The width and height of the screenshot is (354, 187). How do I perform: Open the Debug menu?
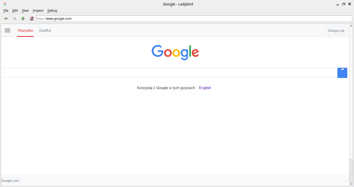[52, 11]
